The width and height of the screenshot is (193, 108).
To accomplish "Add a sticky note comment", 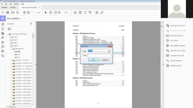I will tap(97, 13).
